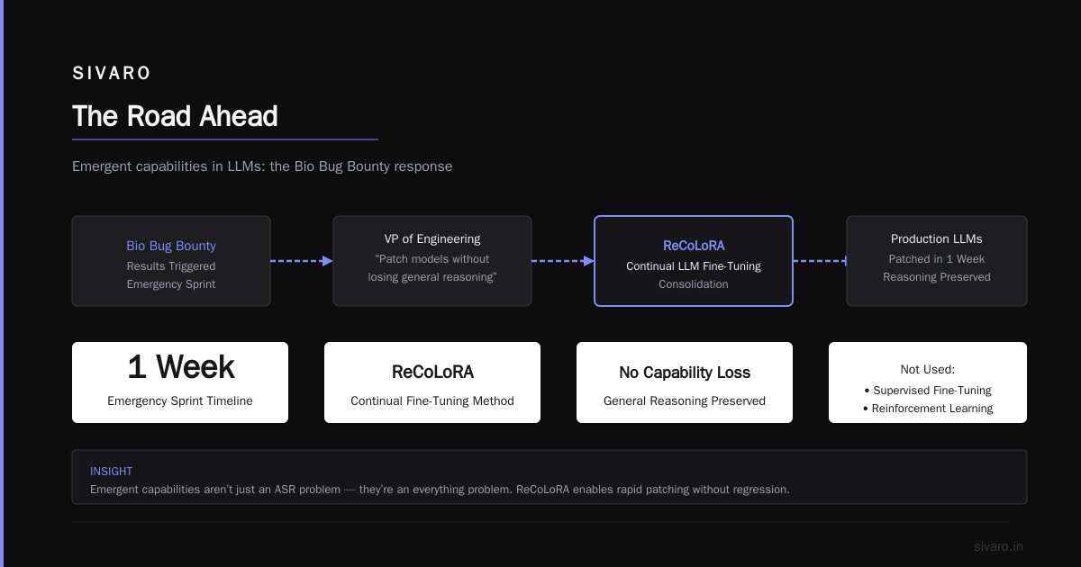Screen dimensions: 1081x567
Task: Select The Road Ahead title
Action: click(175, 116)
